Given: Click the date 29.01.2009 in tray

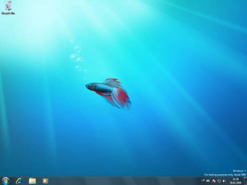Looking at the screenshot, I should pyautogui.click(x=236, y=183).
